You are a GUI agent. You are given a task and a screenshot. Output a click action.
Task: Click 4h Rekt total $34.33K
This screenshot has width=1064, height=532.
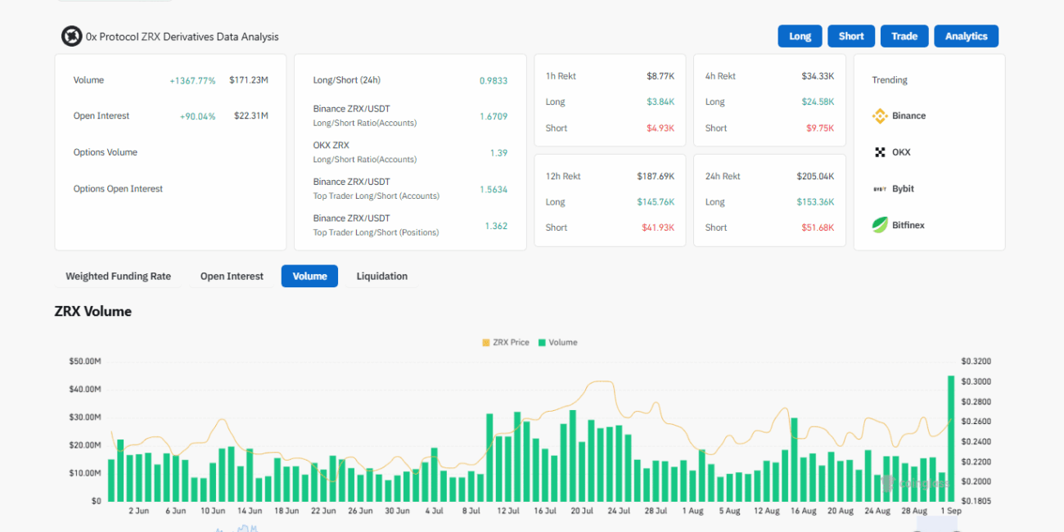[818, 76]
